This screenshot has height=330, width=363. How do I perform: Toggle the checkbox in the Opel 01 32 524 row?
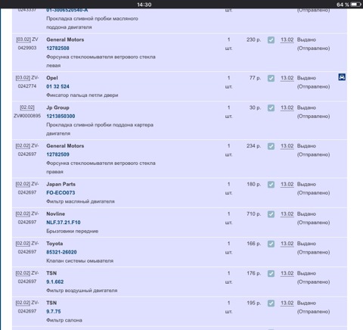click(x=271, y=78)
